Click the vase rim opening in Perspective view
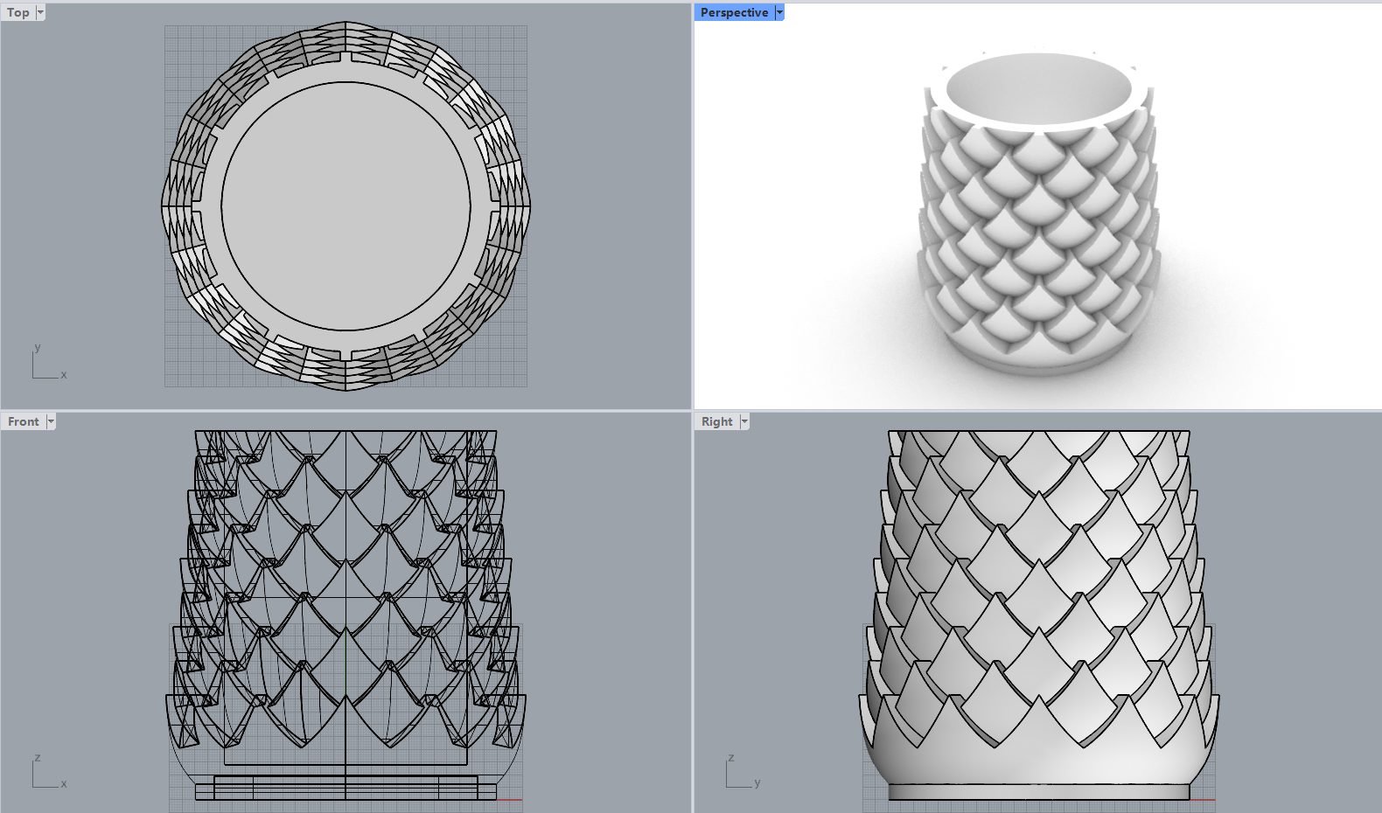This screenshot has width=1382, height=813. 1038,87
